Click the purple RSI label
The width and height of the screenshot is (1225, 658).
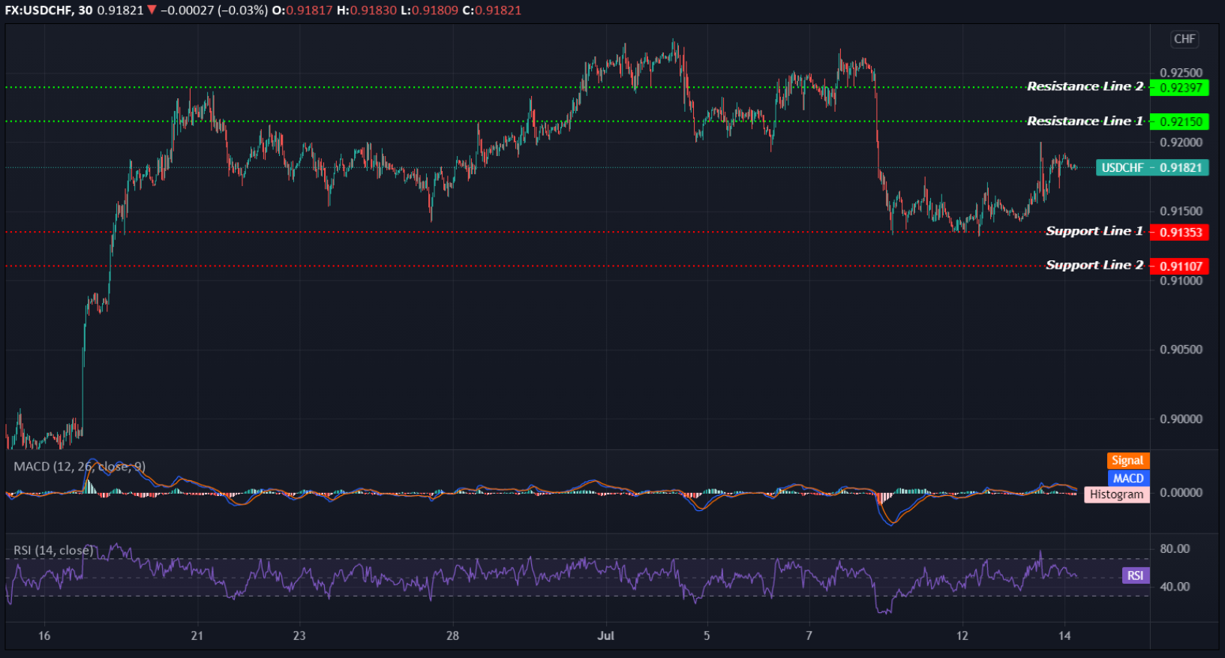(x=1135, y=575)
